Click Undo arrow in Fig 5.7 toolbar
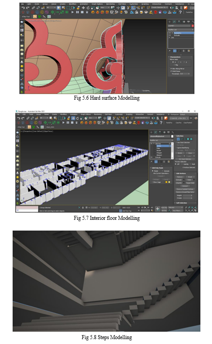The height and width of the screenshot is (344, 212). click(19, 118)
